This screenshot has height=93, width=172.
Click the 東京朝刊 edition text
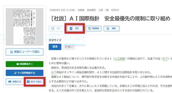(91, 10)
